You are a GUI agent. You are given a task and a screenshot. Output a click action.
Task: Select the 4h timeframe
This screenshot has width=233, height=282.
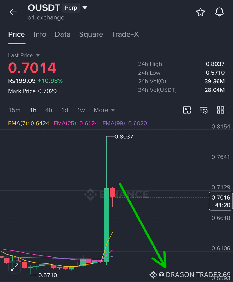point(49,110)
